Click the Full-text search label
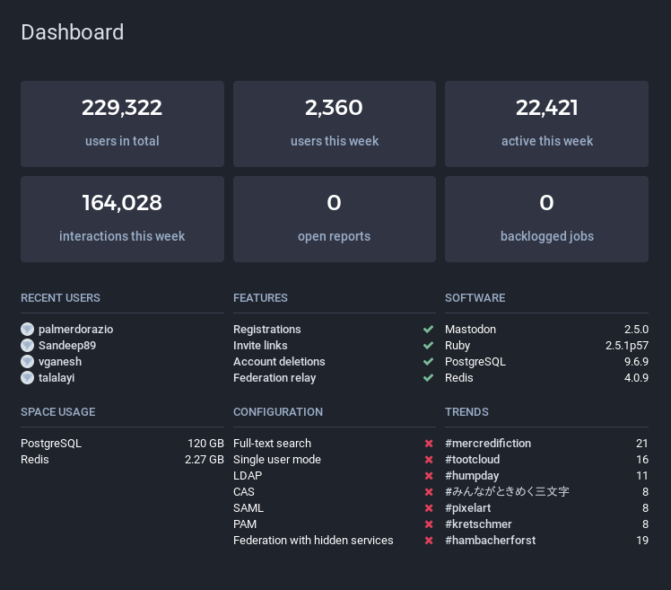Viewport: 671px width, 590px height. coord(272,443)
